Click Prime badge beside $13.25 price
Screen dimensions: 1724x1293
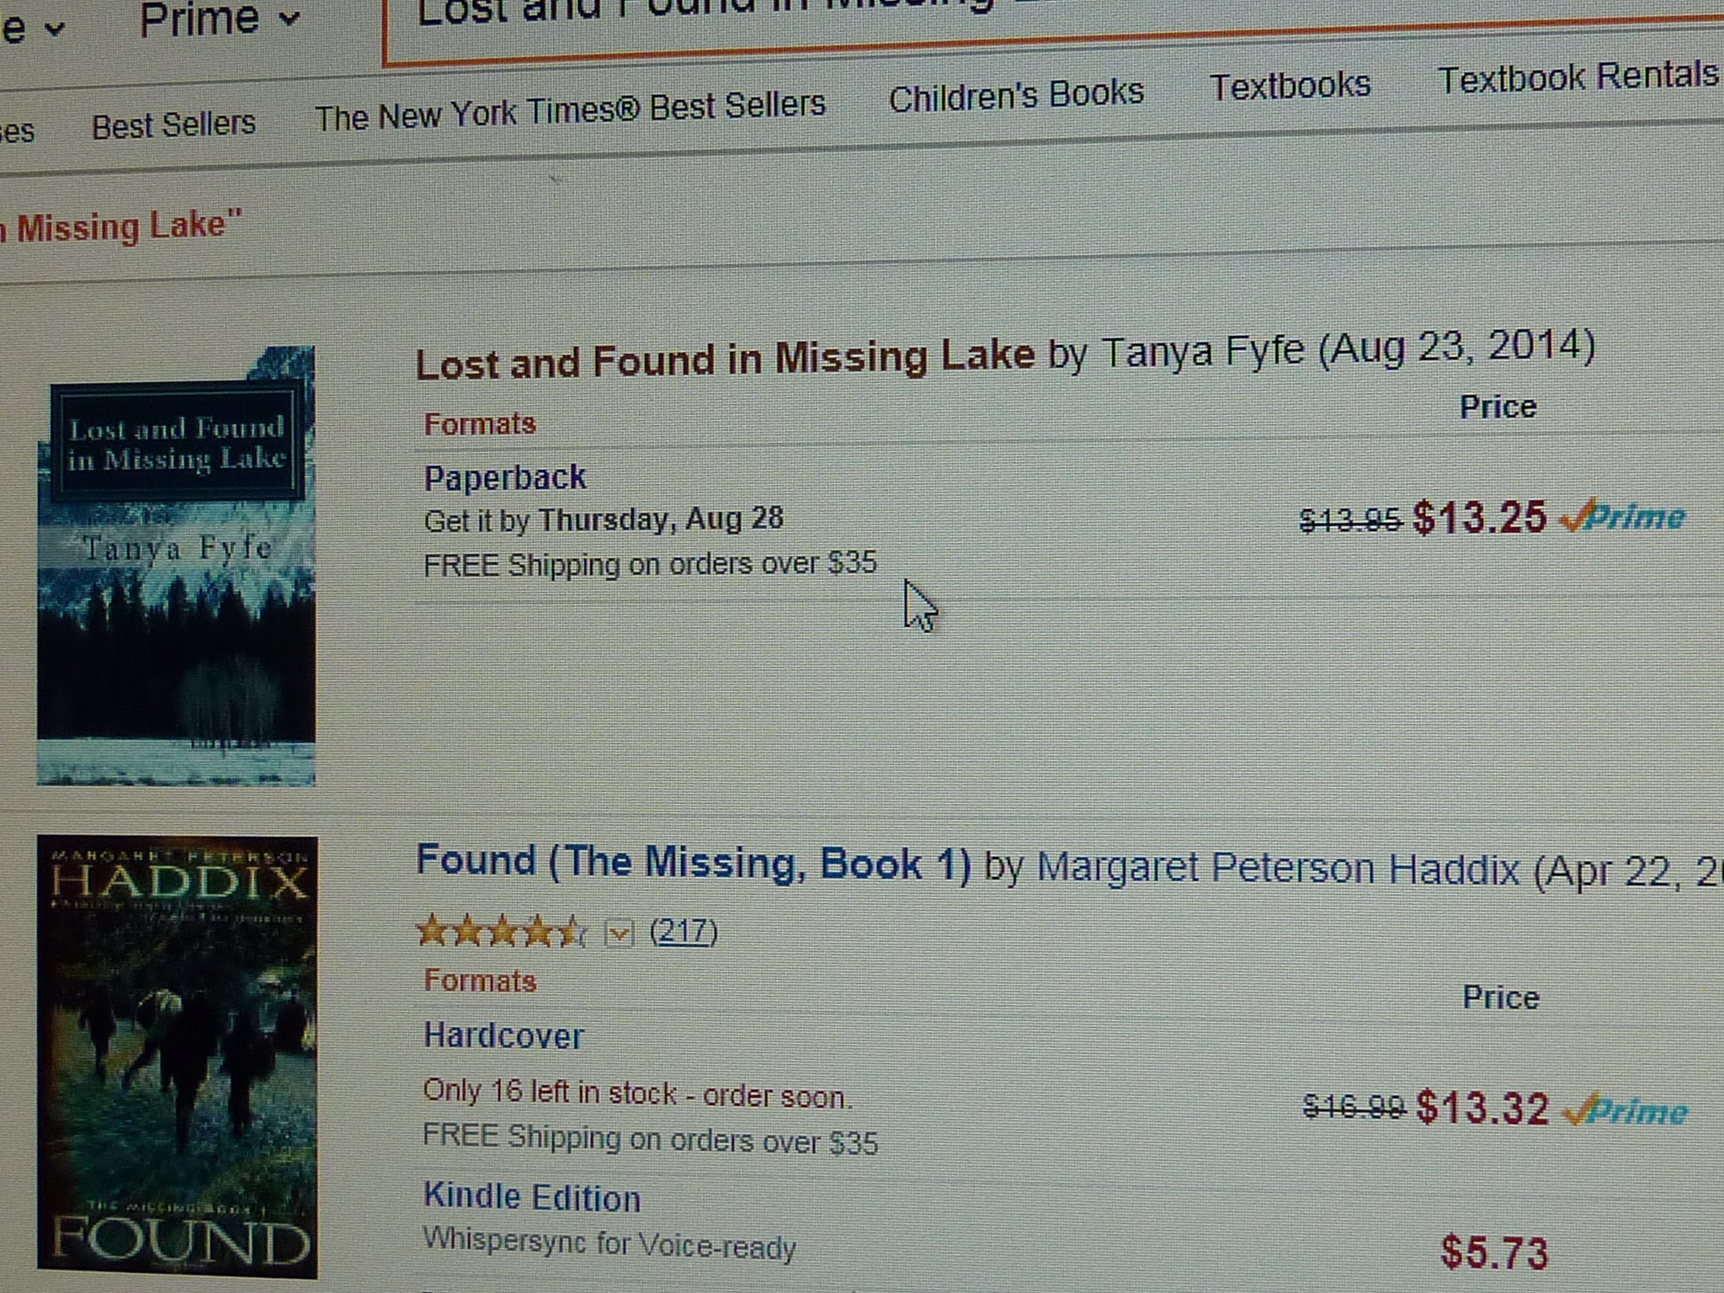click(1623, 516)
